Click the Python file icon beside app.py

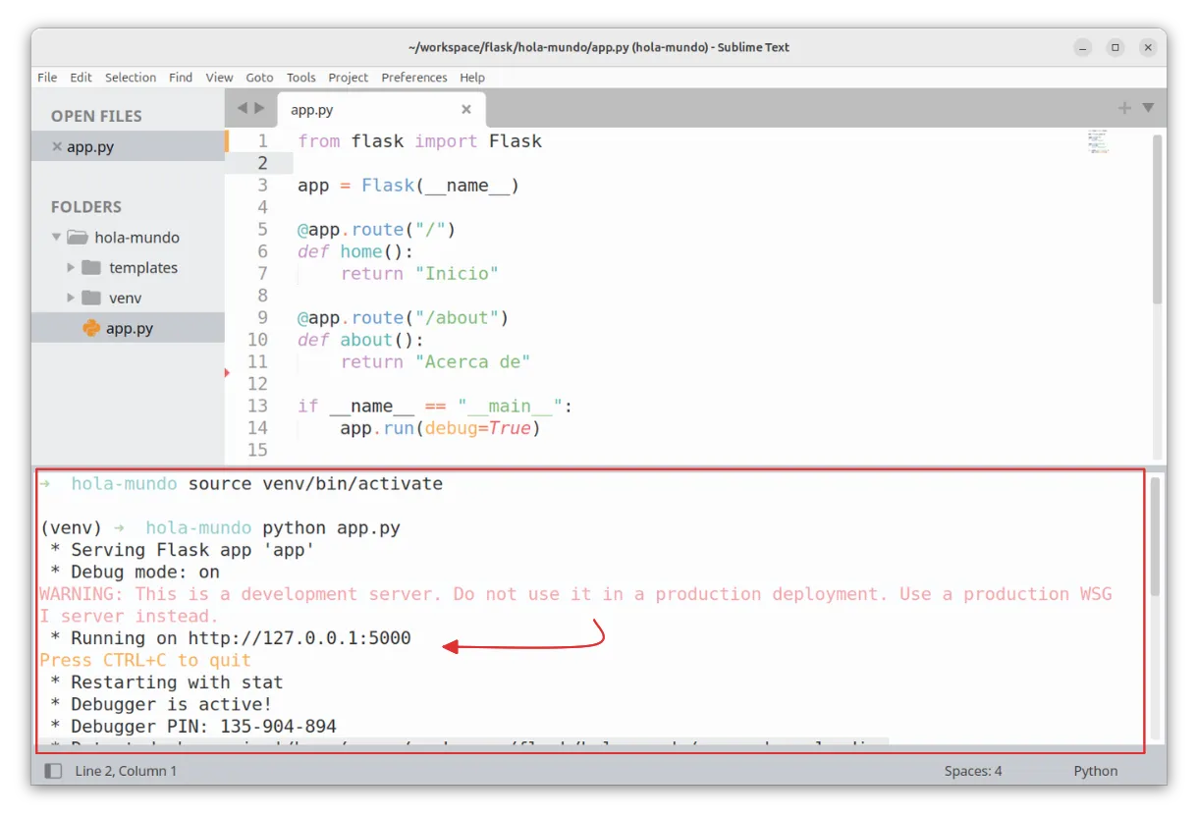pyautogui.click(x=91, y=328)
